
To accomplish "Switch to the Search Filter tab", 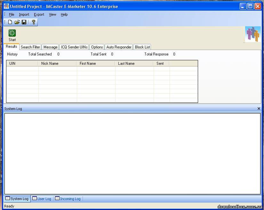I will 30,47.
